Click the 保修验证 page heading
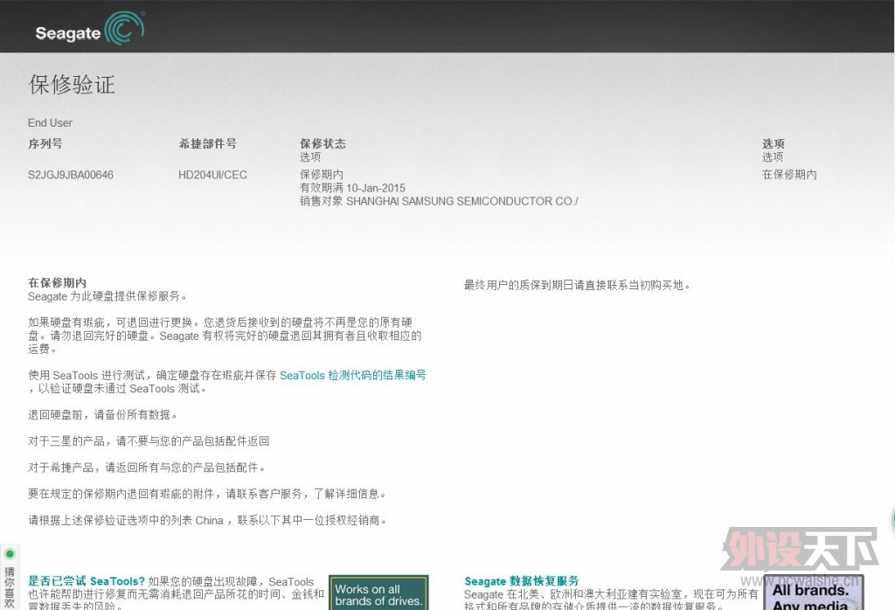This screenshot has height=610, width=895. (x=72, y=85)
